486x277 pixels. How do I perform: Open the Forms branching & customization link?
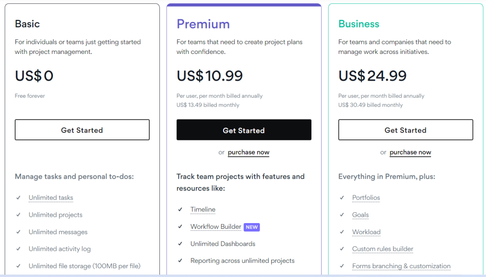[x=401, y=266]
